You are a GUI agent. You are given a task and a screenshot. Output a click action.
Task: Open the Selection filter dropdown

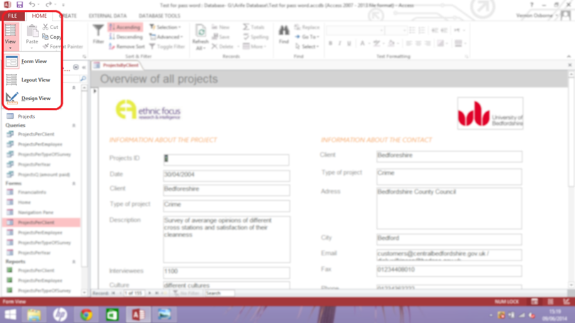point(166,27)
